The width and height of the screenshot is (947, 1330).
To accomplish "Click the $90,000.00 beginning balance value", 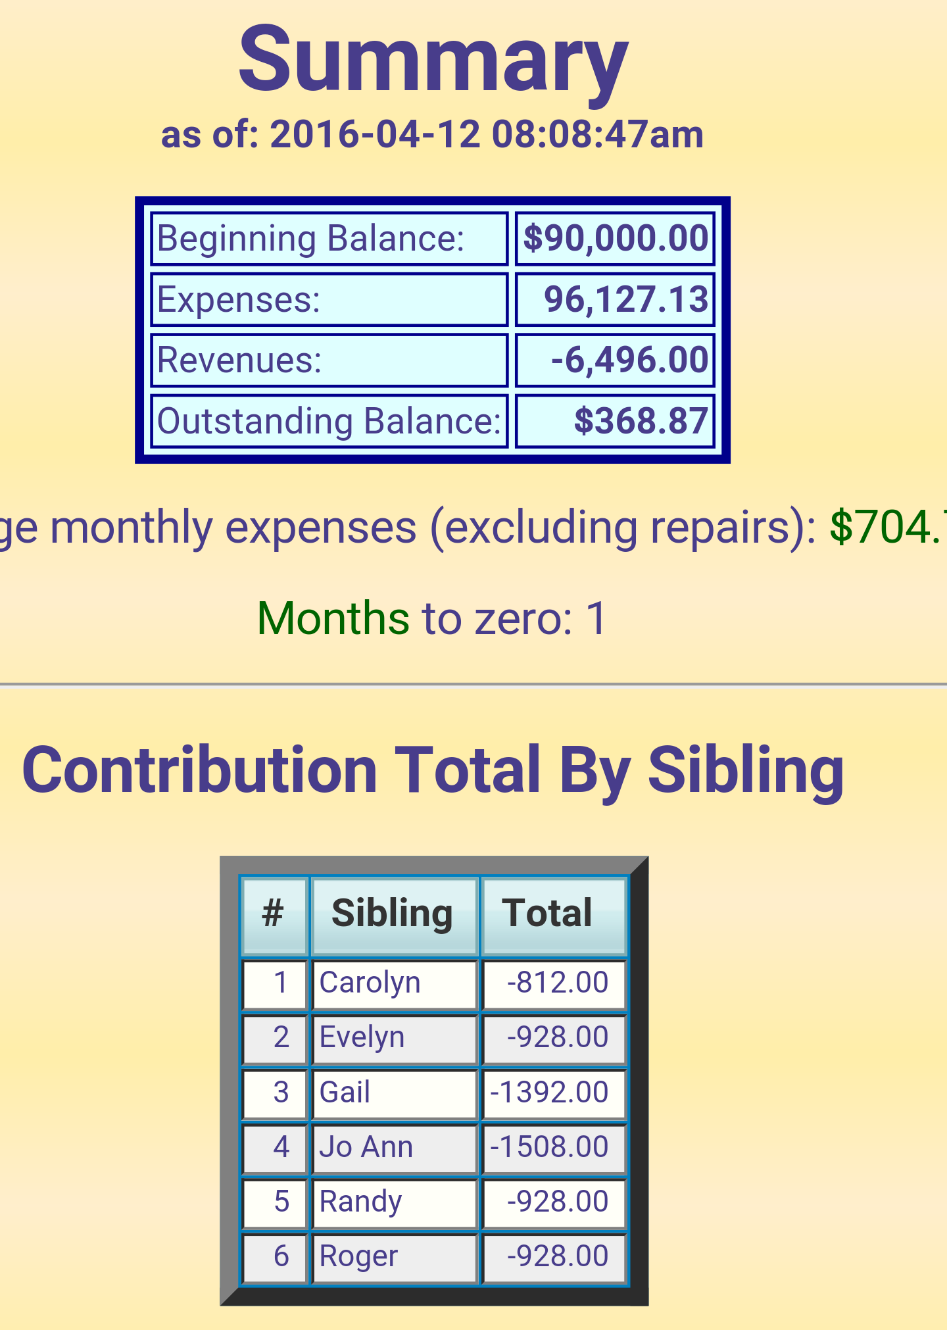I will (x=615, y=239).
